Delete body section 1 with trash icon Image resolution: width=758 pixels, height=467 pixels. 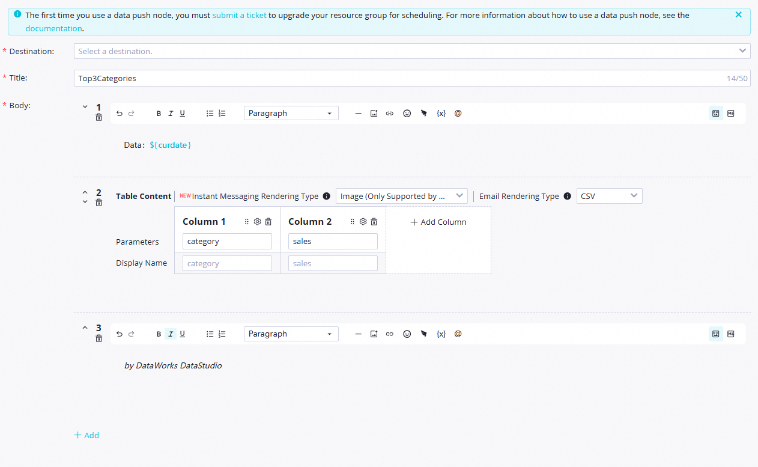pos(99,117)
